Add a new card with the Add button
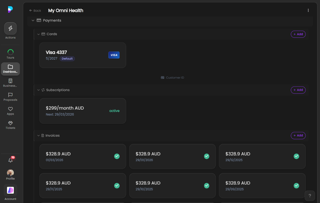 coord(298,34)
